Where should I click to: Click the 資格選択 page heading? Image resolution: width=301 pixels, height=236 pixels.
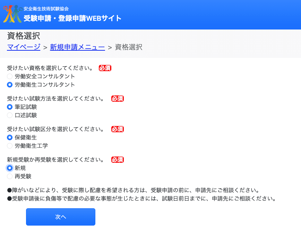click(24, 36)
